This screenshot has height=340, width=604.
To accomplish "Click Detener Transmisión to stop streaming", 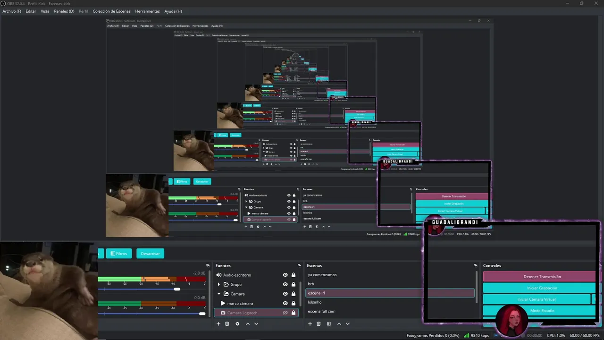I will (x=539, y=277).
